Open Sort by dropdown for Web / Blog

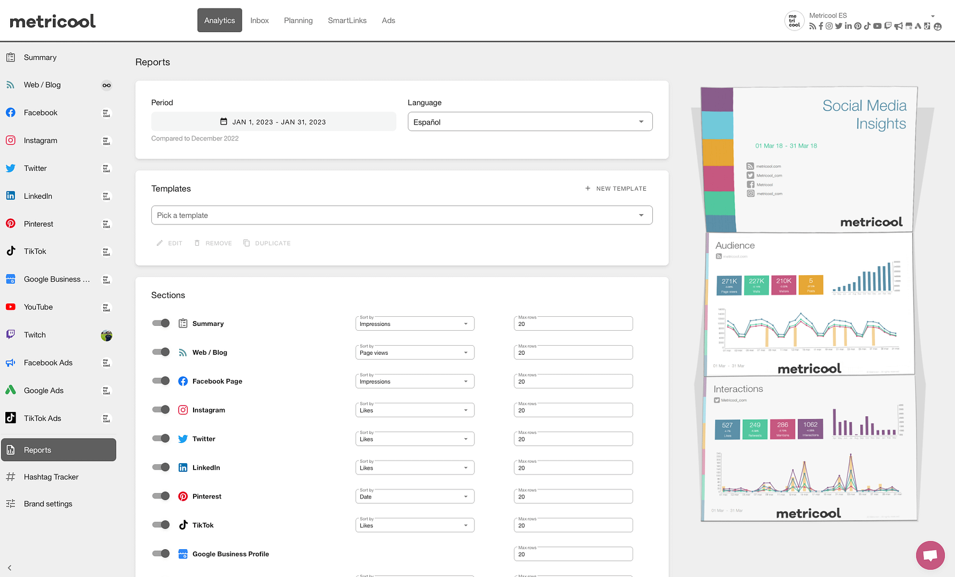tap(415, 353)
